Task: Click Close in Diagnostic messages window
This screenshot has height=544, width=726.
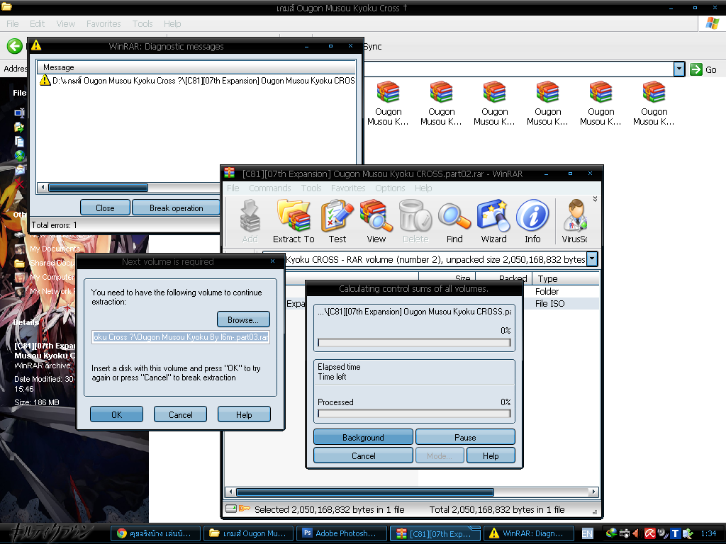Action: click(x=105, y=208)
